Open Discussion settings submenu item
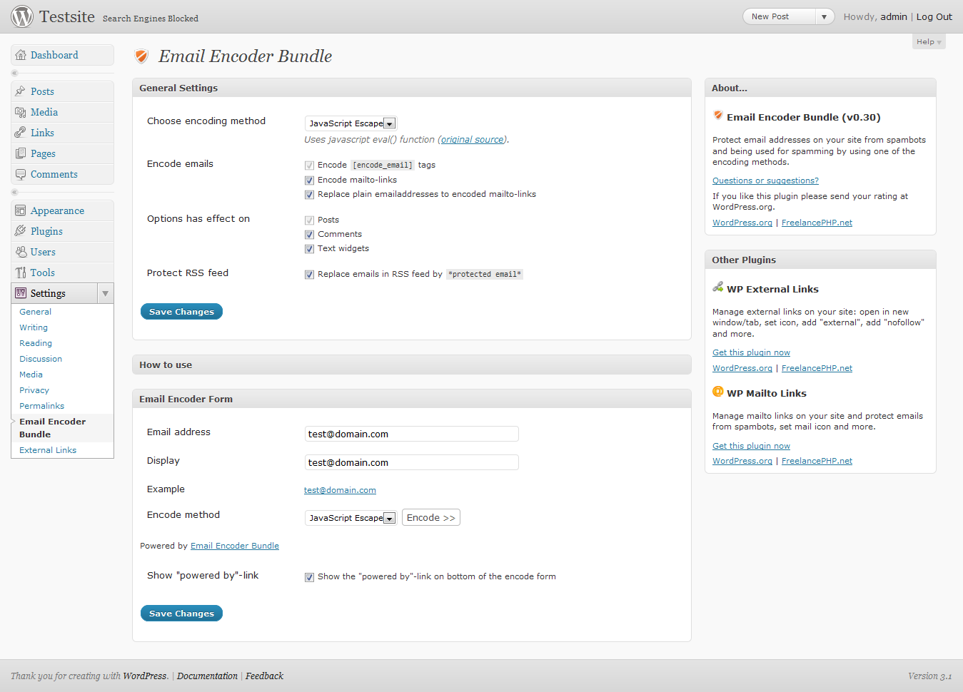The width and height of the screenshot is (963, 692). pos(41,359)
